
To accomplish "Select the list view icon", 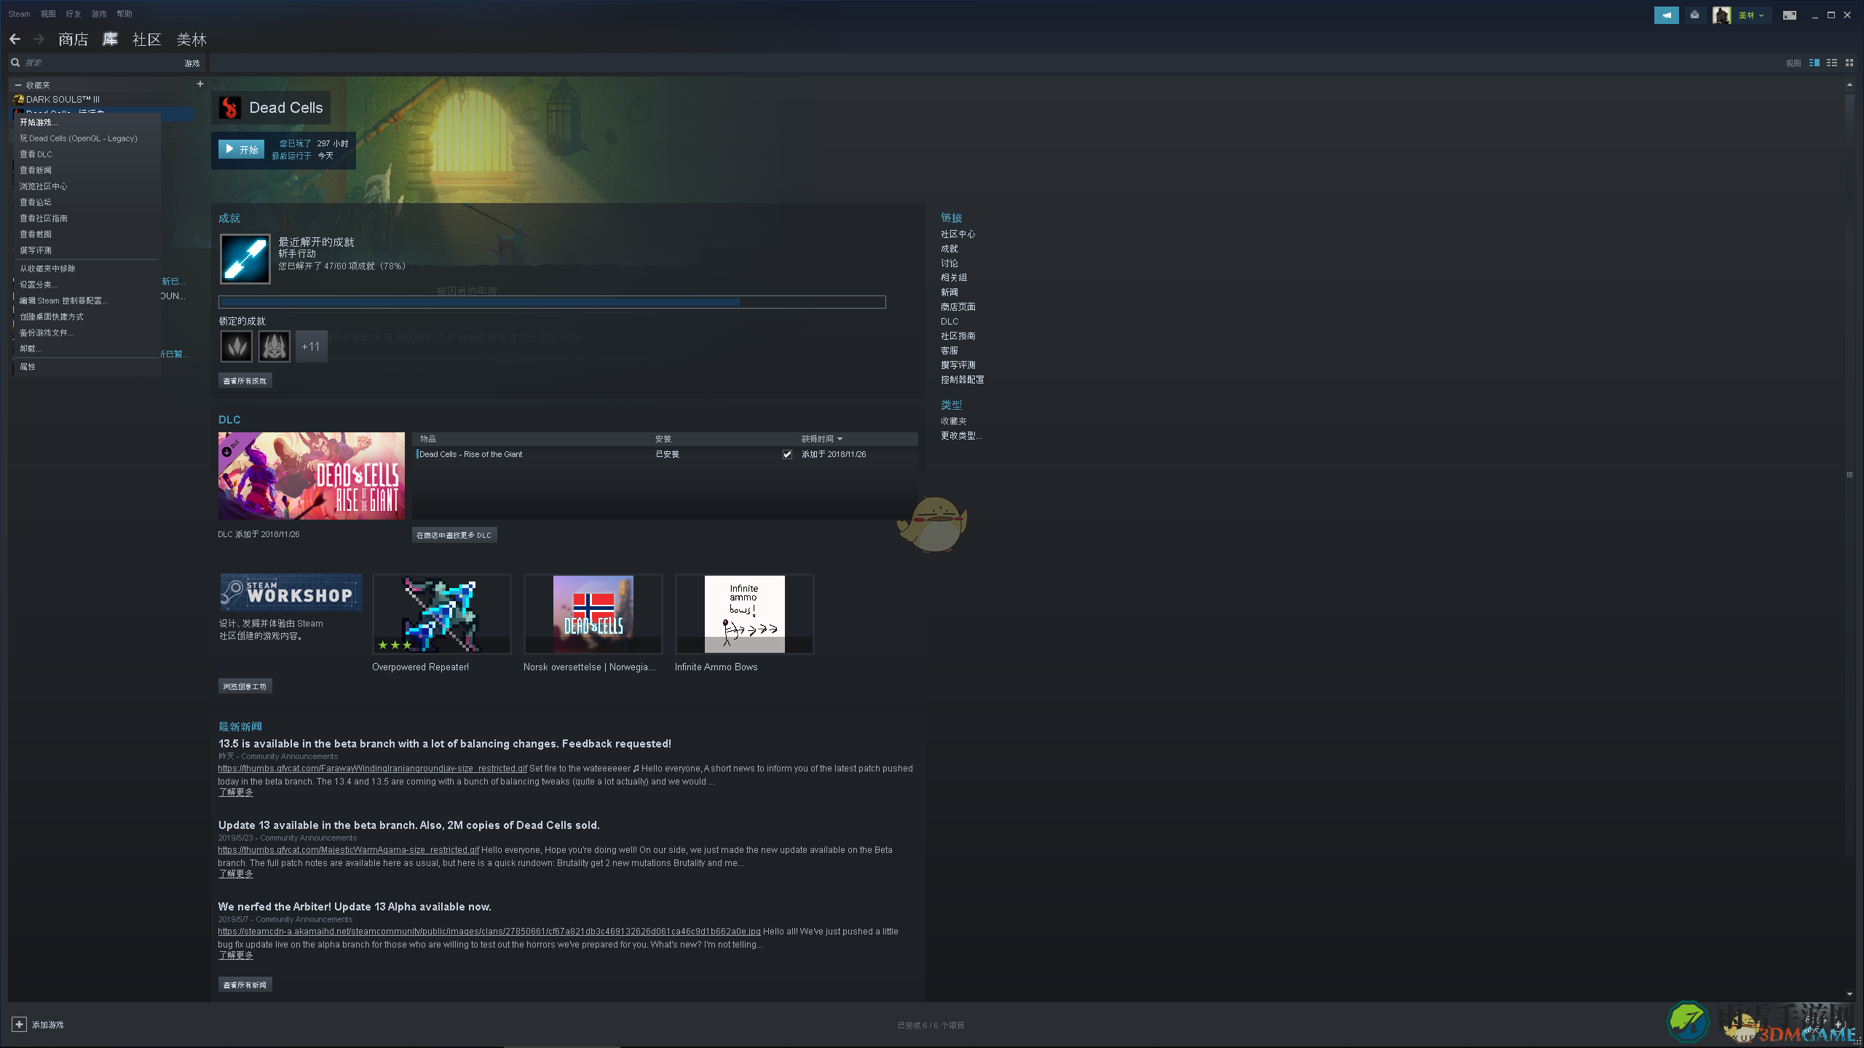I will (x=1831, y=63).
